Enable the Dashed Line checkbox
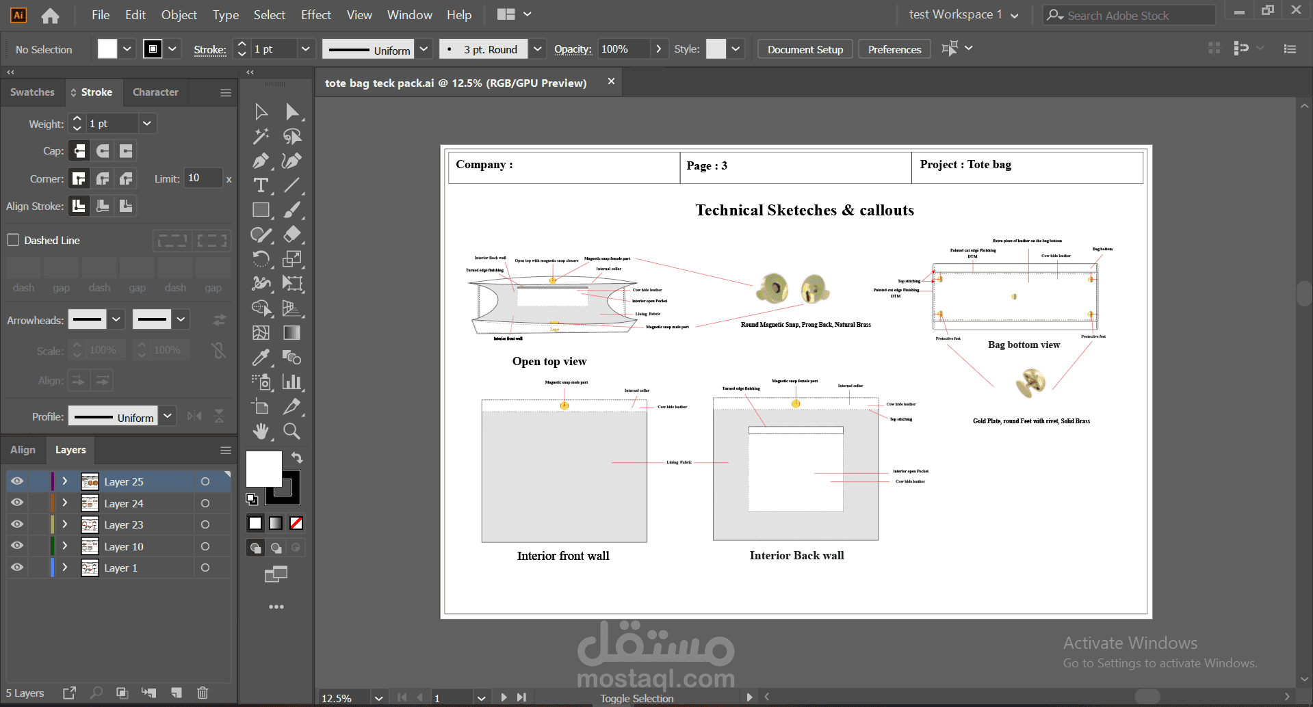 click(x=13, y=240)
